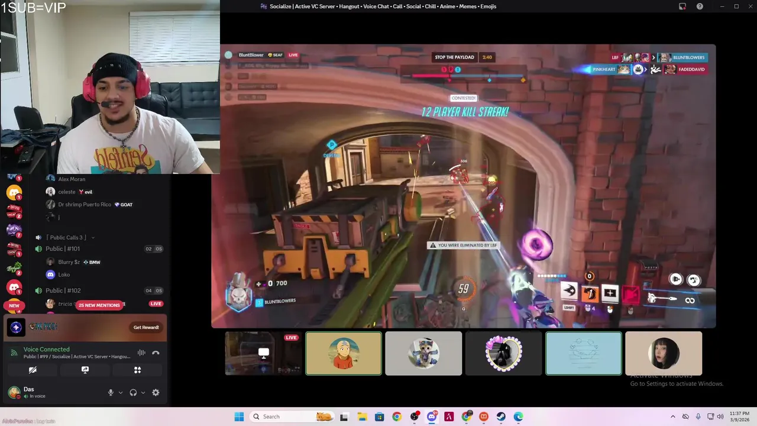Open Microsoft Edge from taskbar
The height and width of the screenshot is (426, 757).
point(519,417)
